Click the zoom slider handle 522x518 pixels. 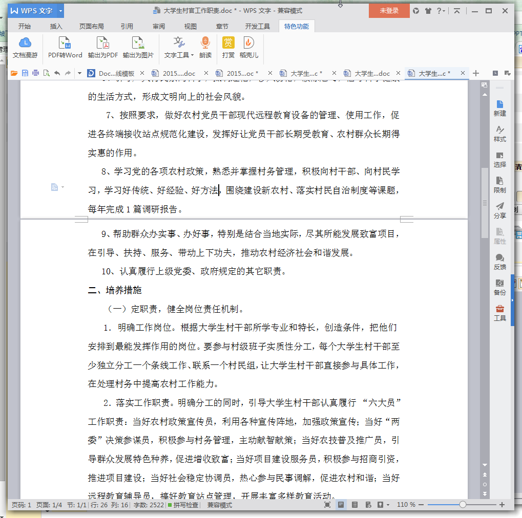[463, 505]
